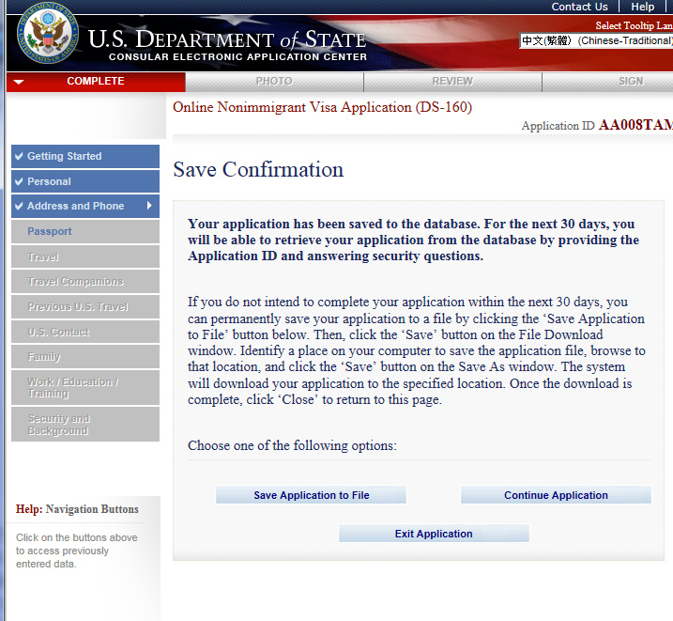This screenshot has height=621, width=673.
Task: Click the Department of State seal logo
Action: point(48,33)
